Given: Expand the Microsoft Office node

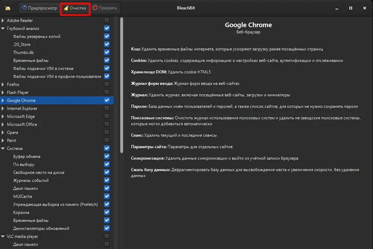Looking at the screenshot, I should click(x=3, y=124).
